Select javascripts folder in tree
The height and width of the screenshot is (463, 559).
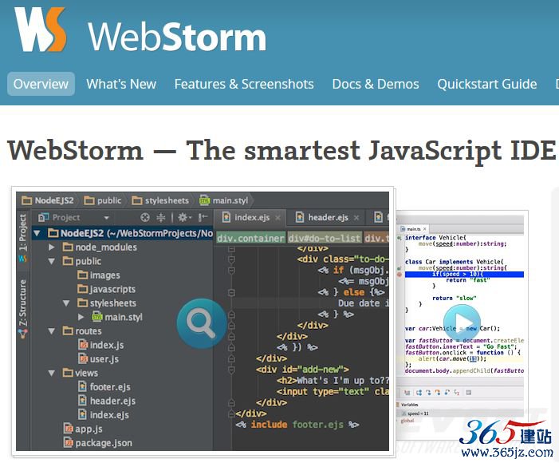tap(107, 289)
